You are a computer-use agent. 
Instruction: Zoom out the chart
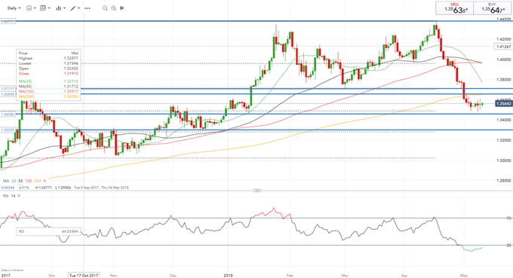pos(105,8)
